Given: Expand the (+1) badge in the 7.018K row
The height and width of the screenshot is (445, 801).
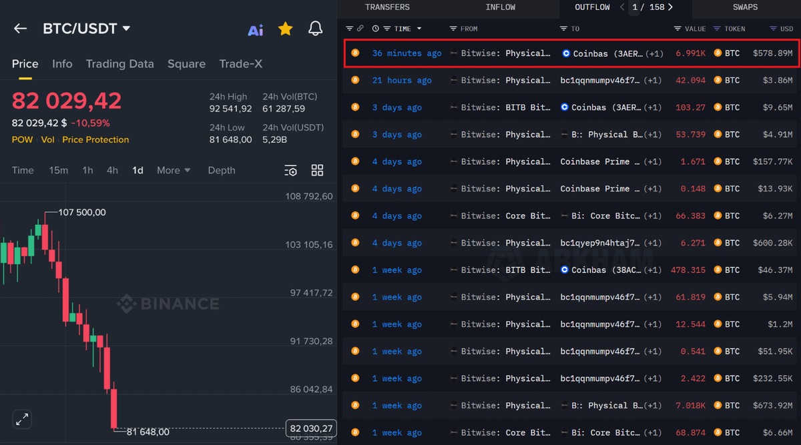Looking at the screenshot, I should [x=652, y=406].
